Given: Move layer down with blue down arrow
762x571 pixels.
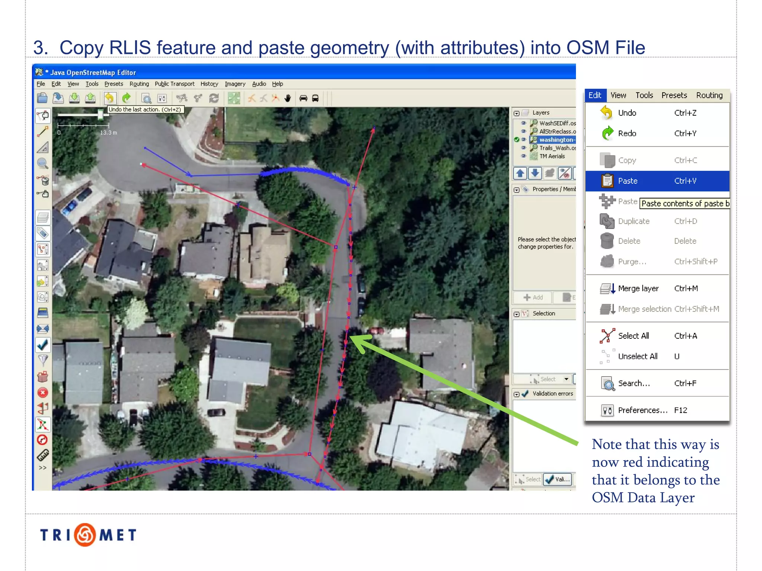Looking at the screenshot, I should 535,173.
